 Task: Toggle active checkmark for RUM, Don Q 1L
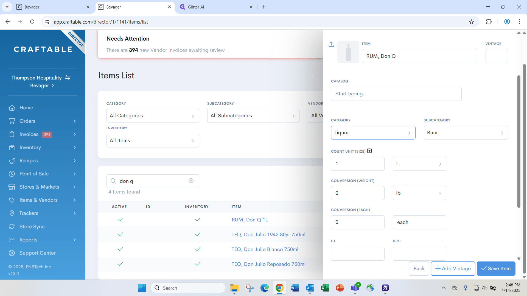coord(120,220)
